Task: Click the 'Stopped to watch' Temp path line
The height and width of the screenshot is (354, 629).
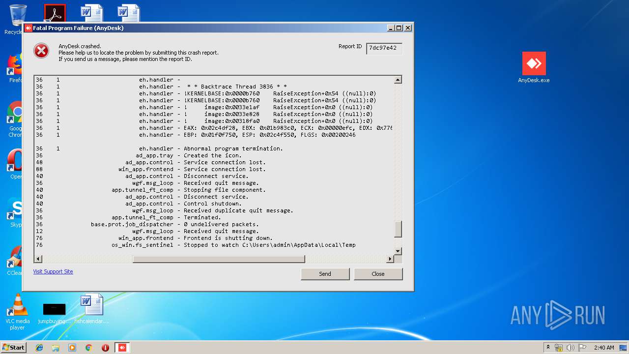Action: pos(270,245)
